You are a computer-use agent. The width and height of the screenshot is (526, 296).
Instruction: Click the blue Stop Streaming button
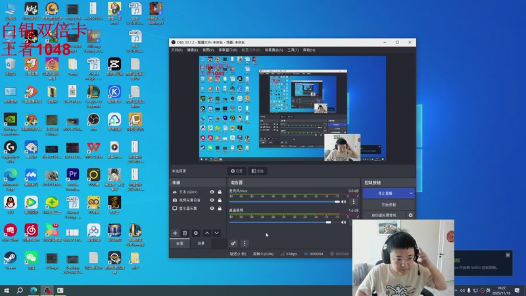[385, 193]
